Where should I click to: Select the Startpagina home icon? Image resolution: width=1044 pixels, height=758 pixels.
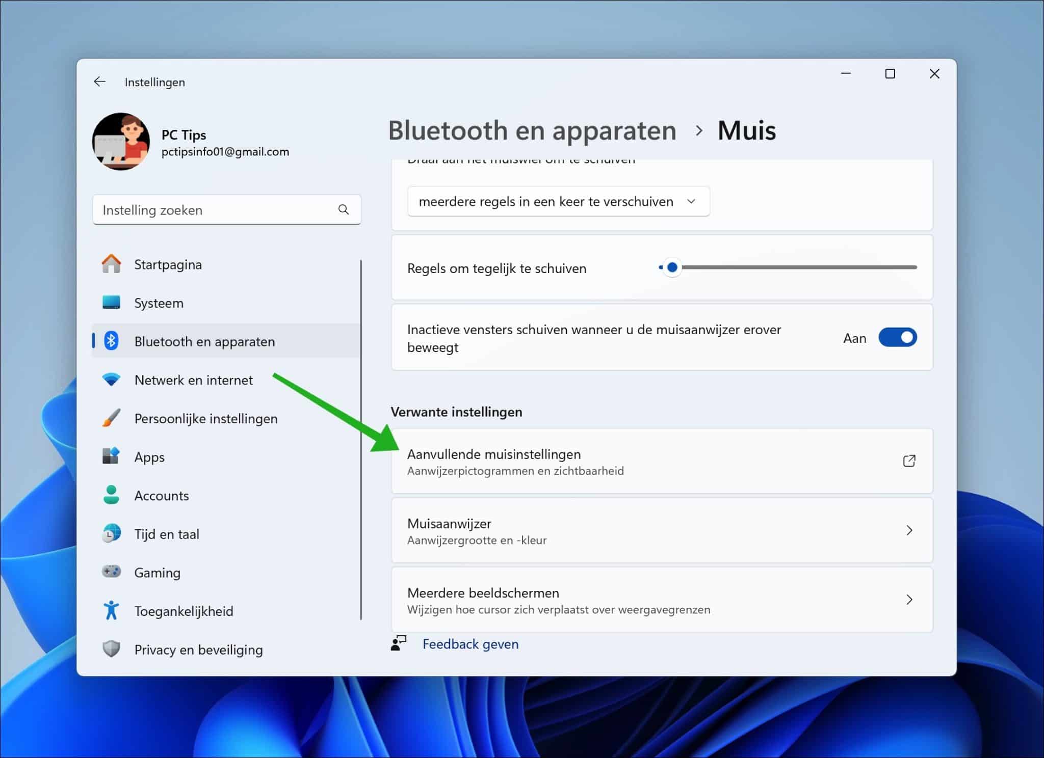click(111, 264)
